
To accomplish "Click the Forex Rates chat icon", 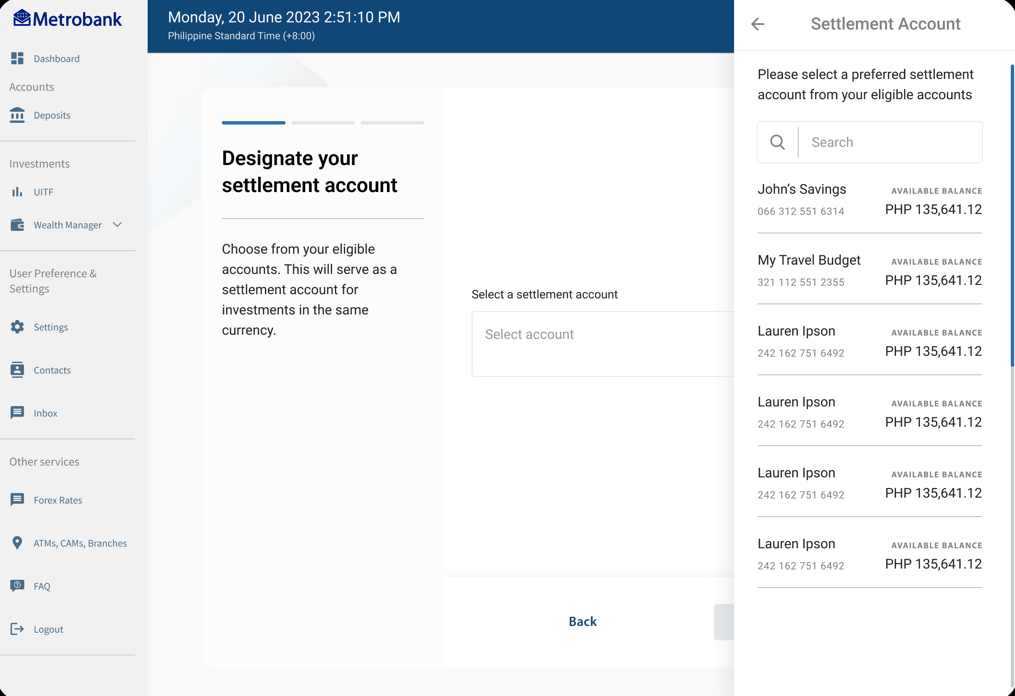I will click(17, 499).
